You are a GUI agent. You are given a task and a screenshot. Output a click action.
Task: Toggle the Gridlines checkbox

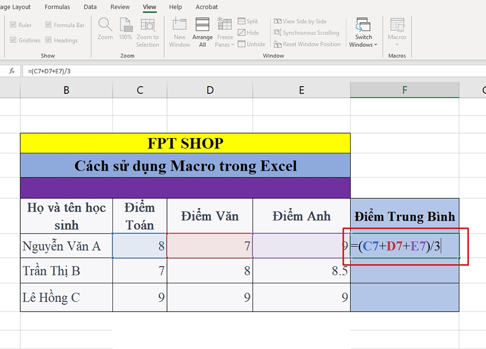(13, 39)
